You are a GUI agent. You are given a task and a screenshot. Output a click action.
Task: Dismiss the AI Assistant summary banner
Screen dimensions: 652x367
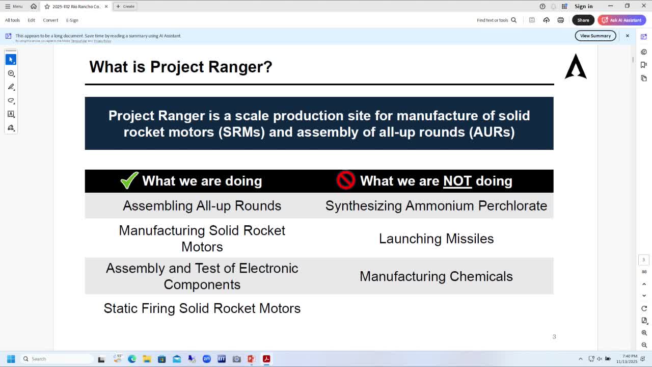click(627, 36)
